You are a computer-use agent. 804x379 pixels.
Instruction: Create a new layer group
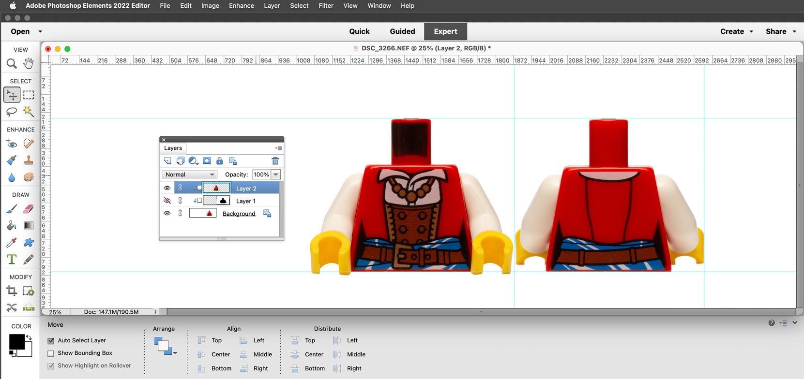tap(181, 161)
